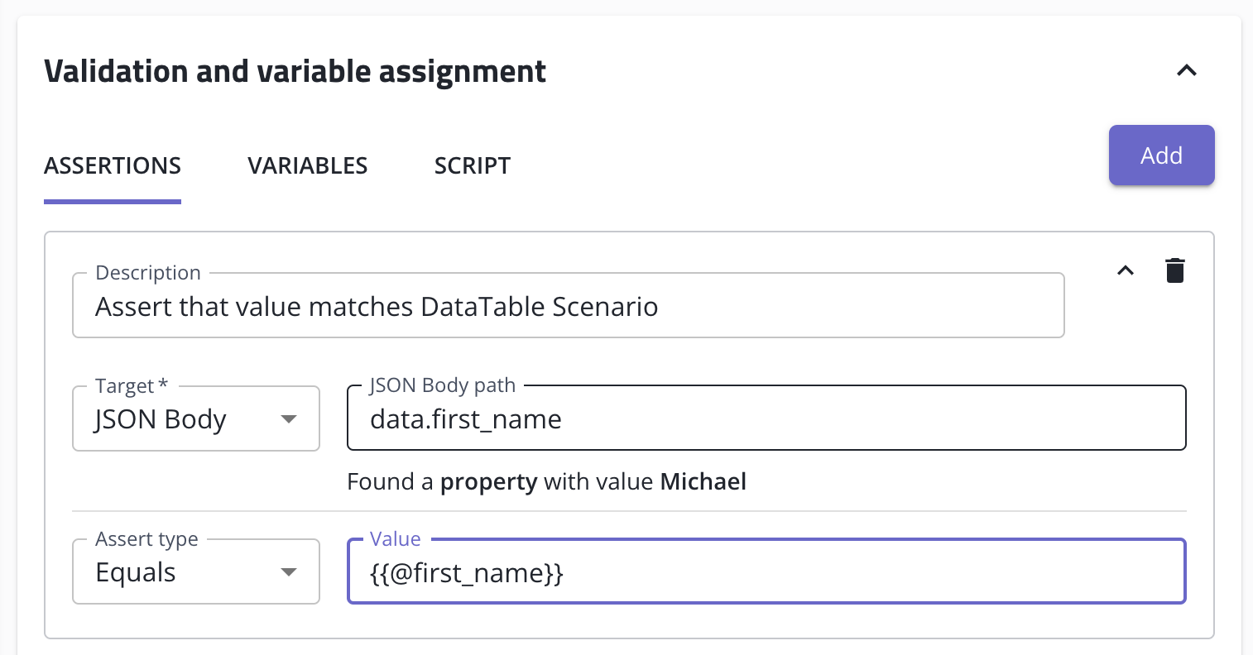Click the Validation and variable assignment heading

[x=295, y=72]
